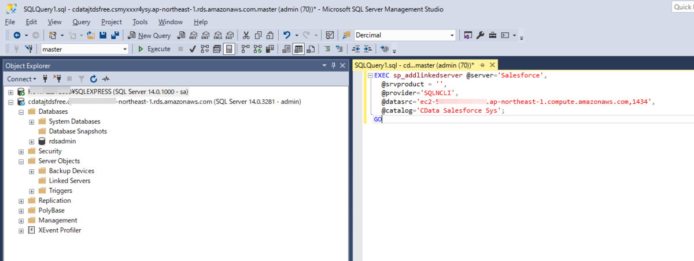This screenshot has height=261, width=694.
Task: Toggle Include Actual Execution Plan
Action: (245, 49)
